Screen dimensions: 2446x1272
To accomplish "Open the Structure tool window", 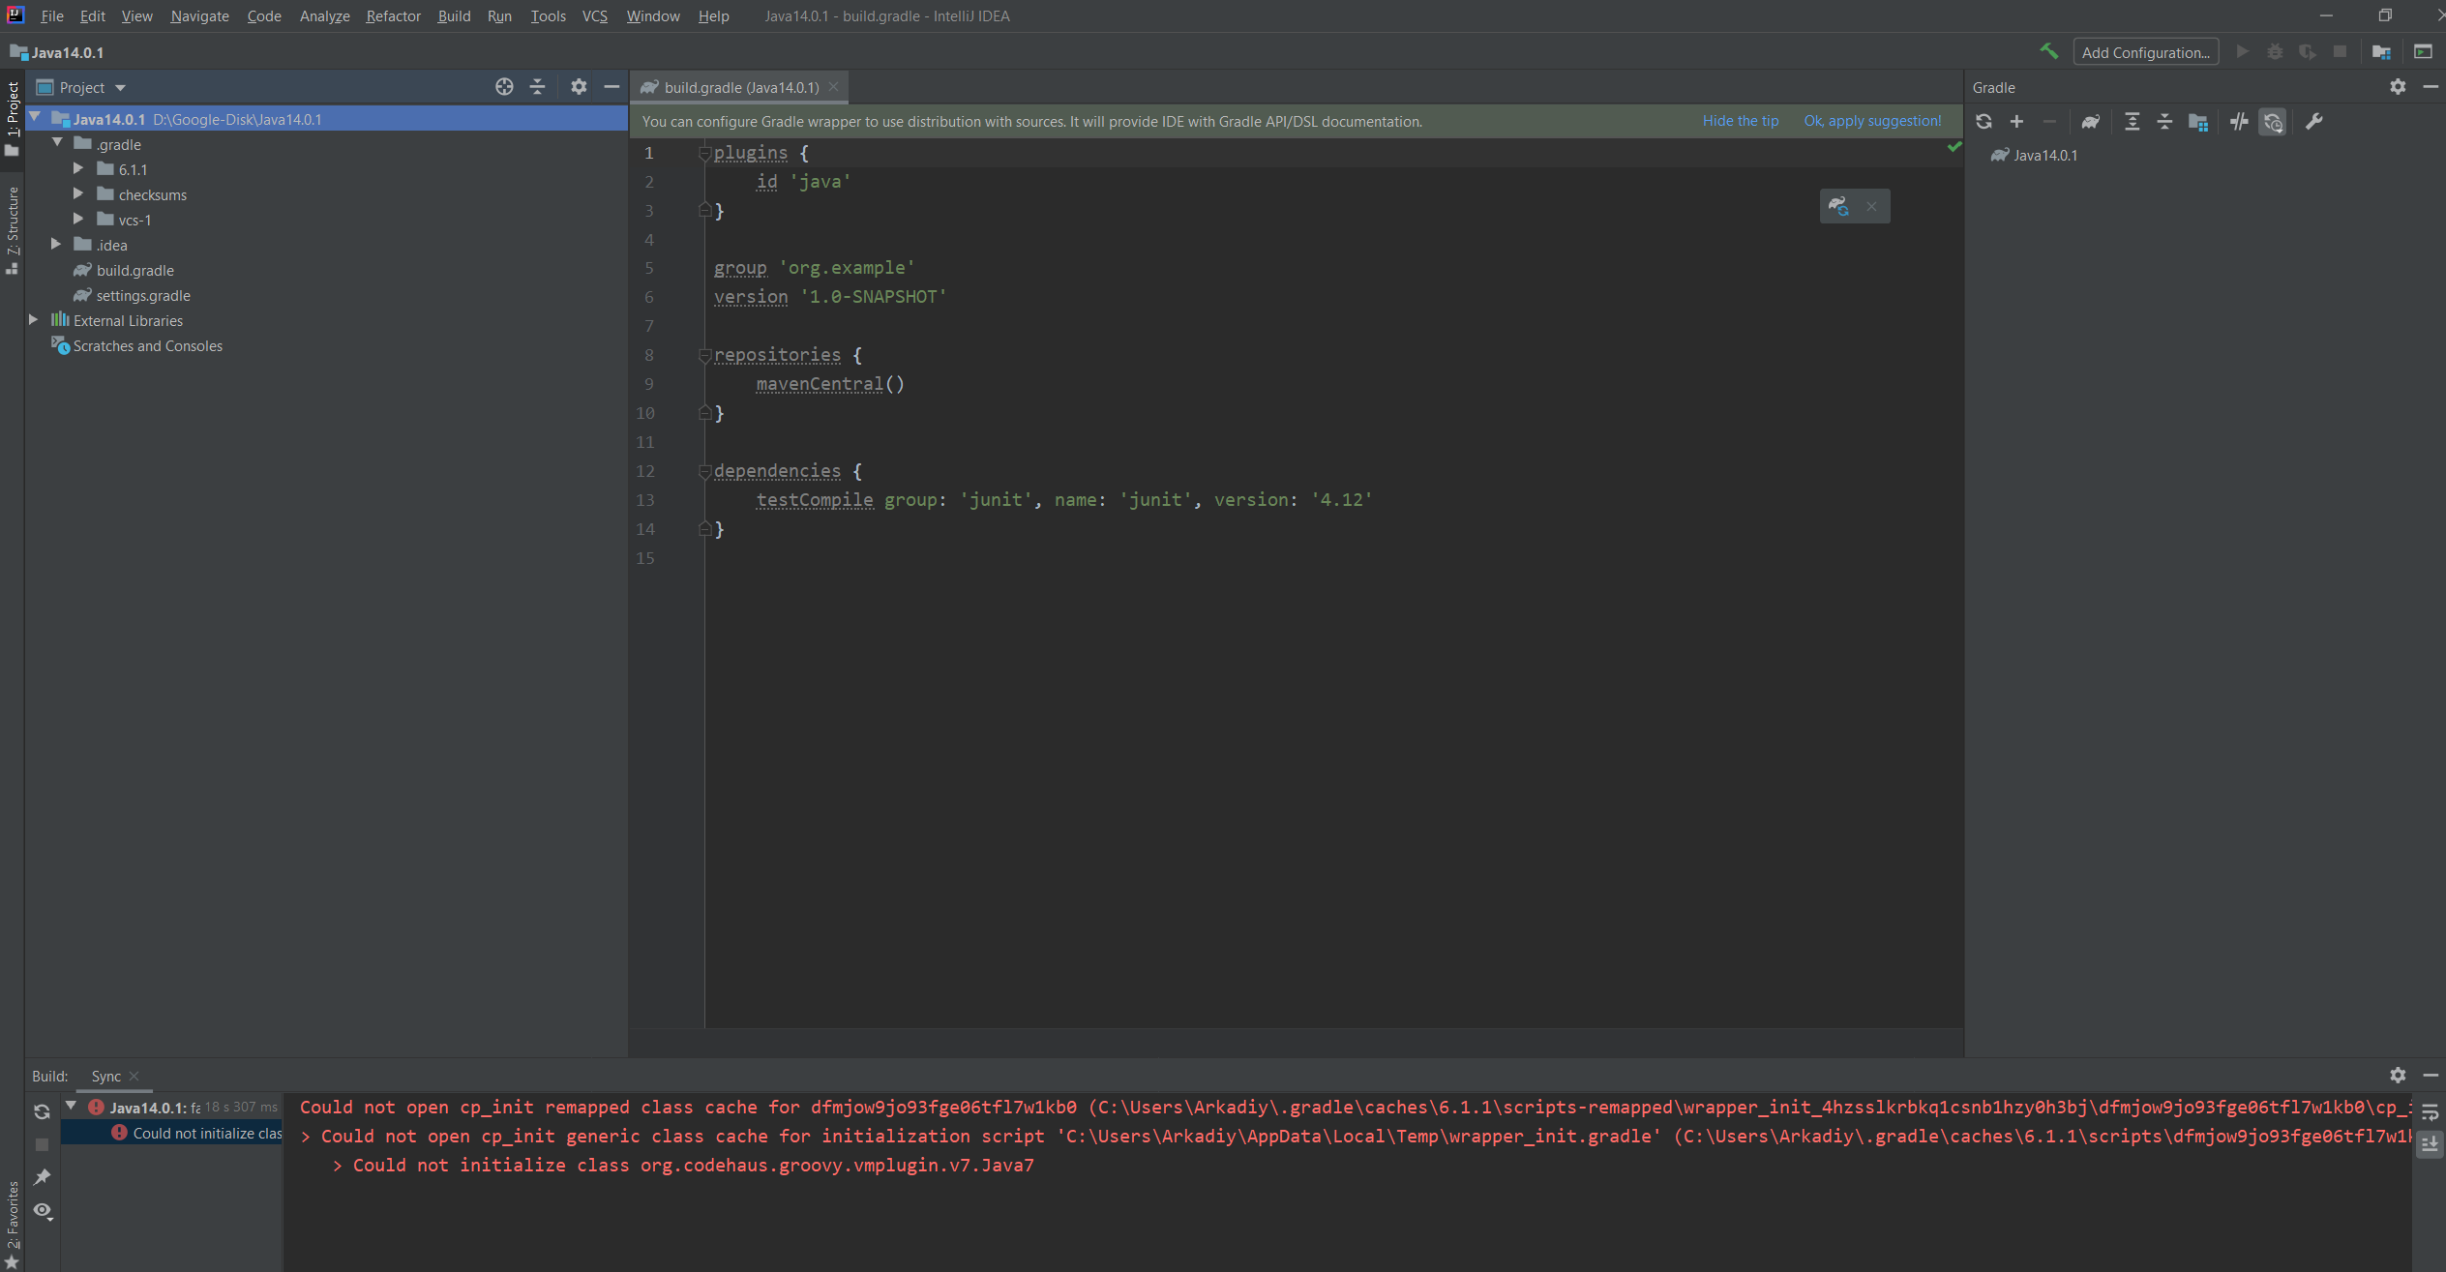I will click(x=12, y=229).
